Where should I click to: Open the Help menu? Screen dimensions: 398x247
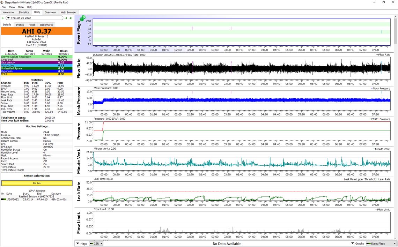(x=29, y=7)
